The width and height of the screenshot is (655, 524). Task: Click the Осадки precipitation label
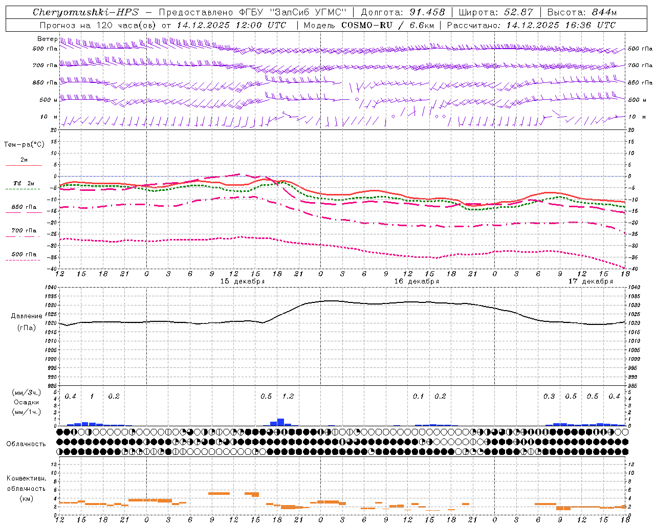click(x=27, y=402)
